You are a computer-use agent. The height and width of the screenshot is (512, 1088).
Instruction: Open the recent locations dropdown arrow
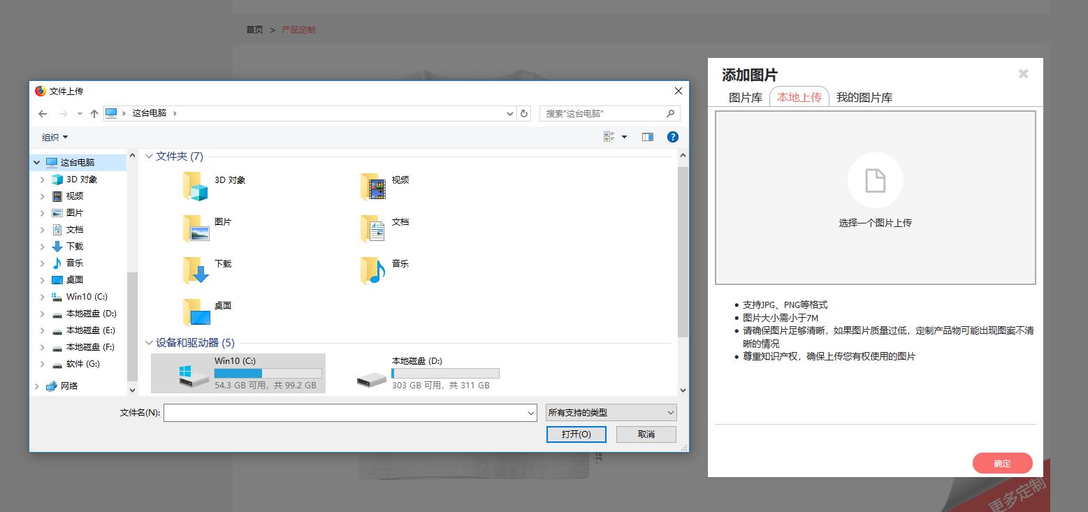(80, 113)
